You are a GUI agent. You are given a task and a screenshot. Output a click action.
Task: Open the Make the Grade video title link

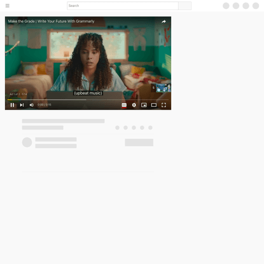click(51, 21)
